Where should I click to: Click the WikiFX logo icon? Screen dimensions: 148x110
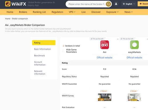pos(8,4)
